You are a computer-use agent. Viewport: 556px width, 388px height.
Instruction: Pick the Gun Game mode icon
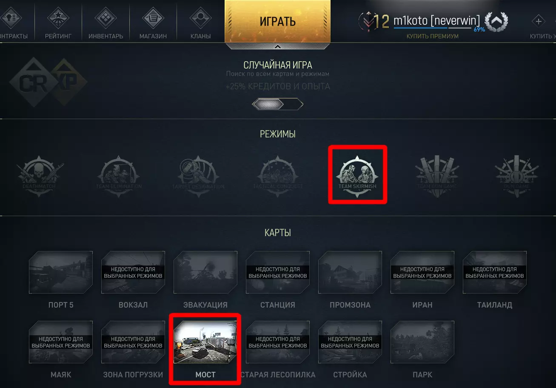pos(516,175)
